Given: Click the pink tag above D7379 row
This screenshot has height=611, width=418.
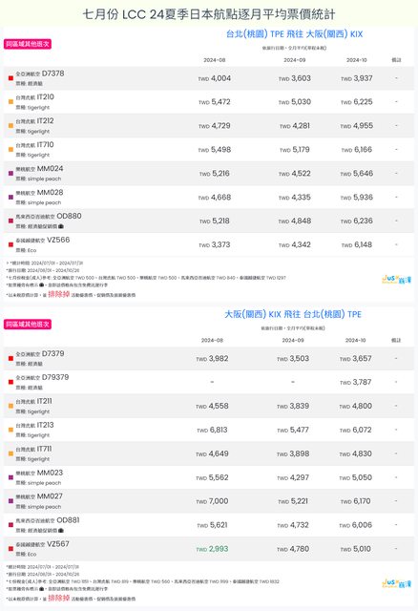Looking at the screenshot, I should 28,325.
